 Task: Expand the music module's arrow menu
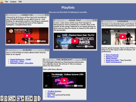point(31,98)
